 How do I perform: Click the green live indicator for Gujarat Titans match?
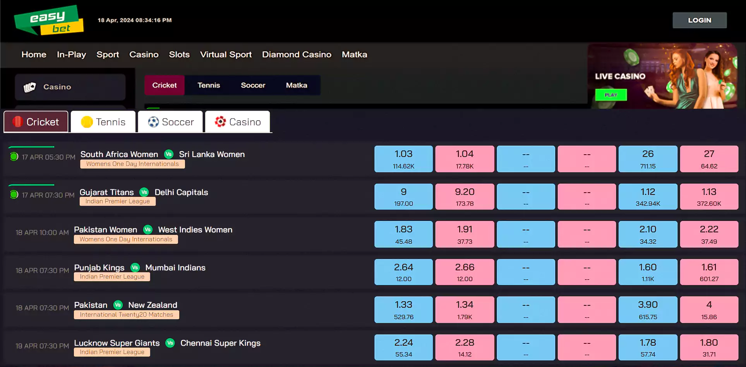pyautogui.click(x=14, y=195)
